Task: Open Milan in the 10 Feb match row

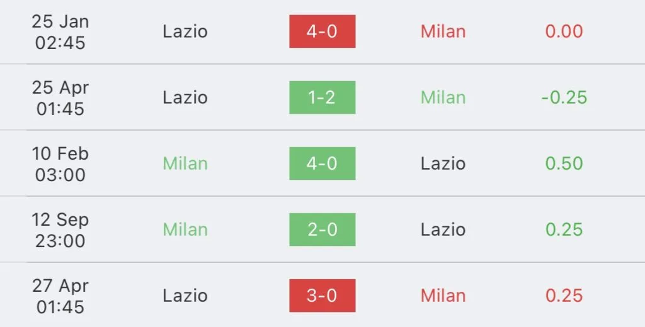Action: coord(185,163)
